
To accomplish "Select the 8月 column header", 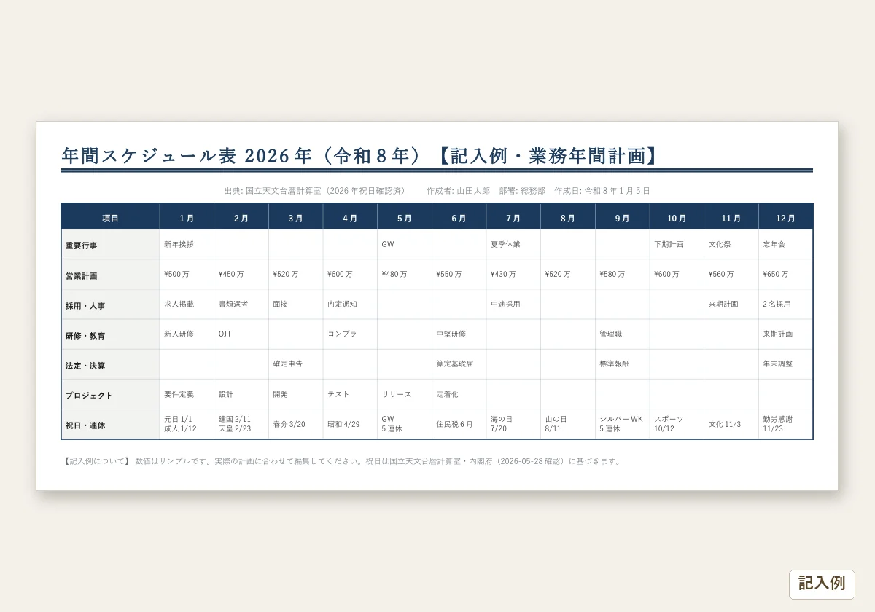I will pyautogui.click(x=568, y=217).
